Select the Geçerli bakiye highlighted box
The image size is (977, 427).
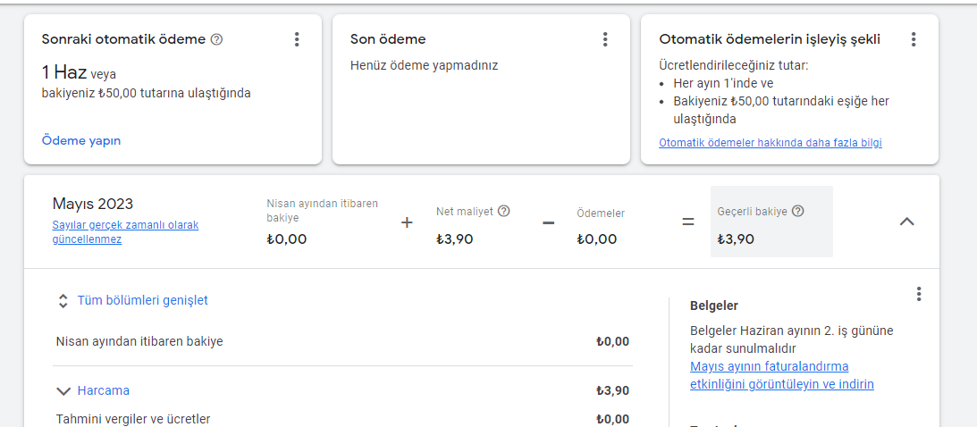click(771, 222)
